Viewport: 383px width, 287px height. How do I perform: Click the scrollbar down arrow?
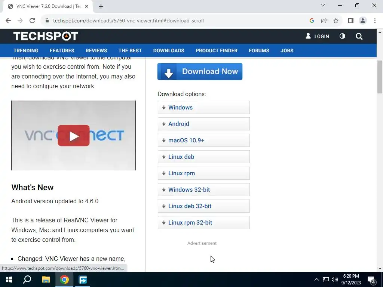click(380, 269)
